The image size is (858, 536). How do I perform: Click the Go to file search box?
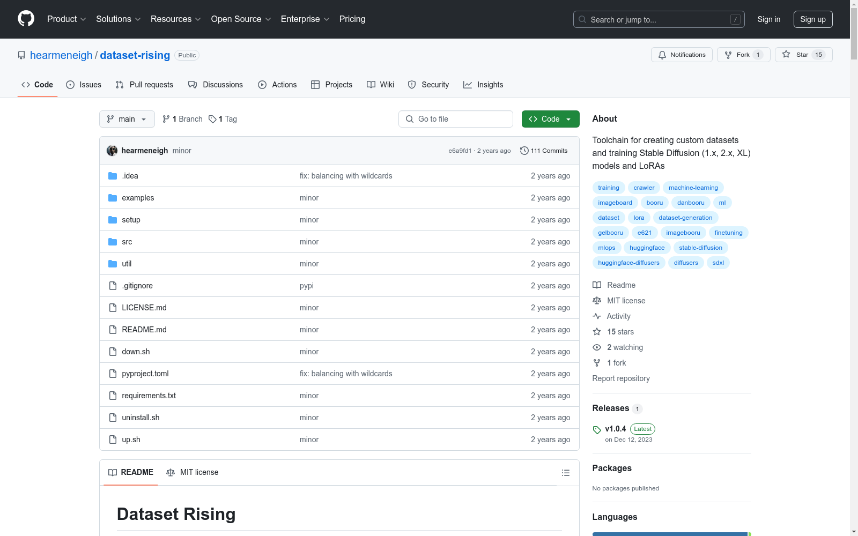pyautogui.click(x=456, y=119)
